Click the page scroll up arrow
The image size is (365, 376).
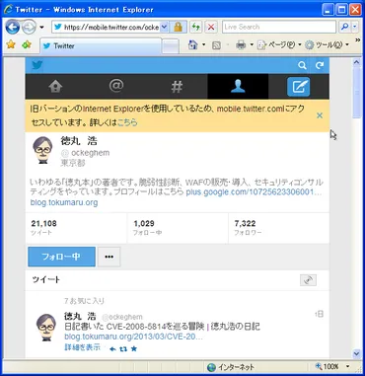357,62
